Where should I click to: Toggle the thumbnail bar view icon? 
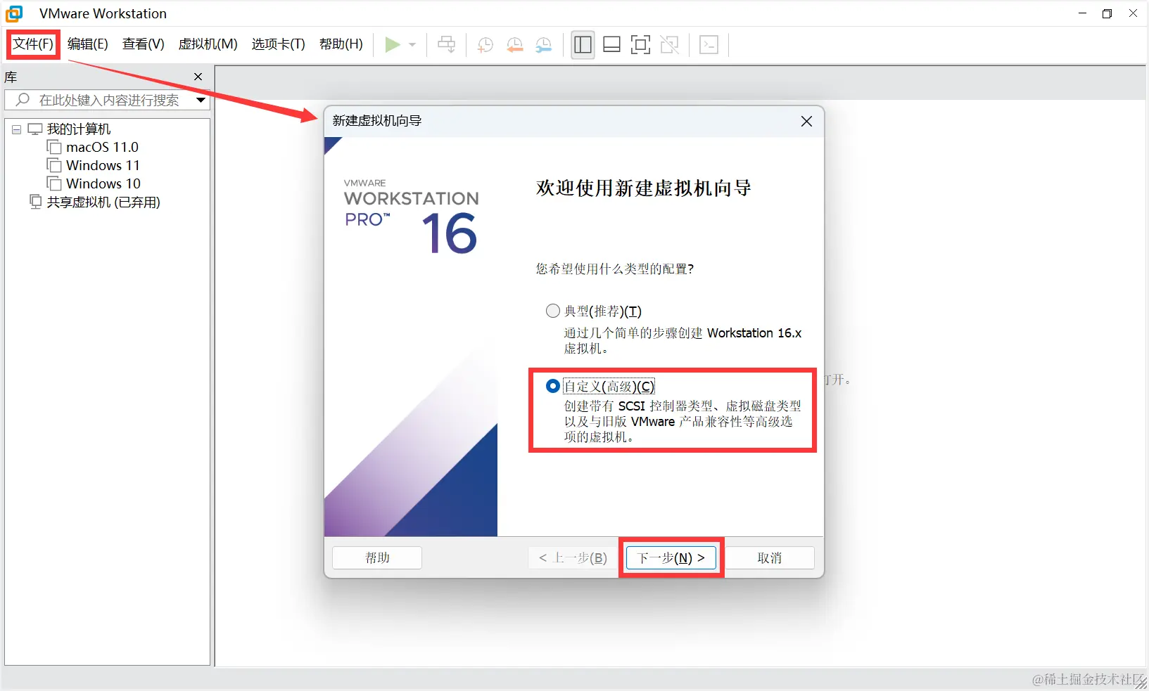click(x=612, y=45)
